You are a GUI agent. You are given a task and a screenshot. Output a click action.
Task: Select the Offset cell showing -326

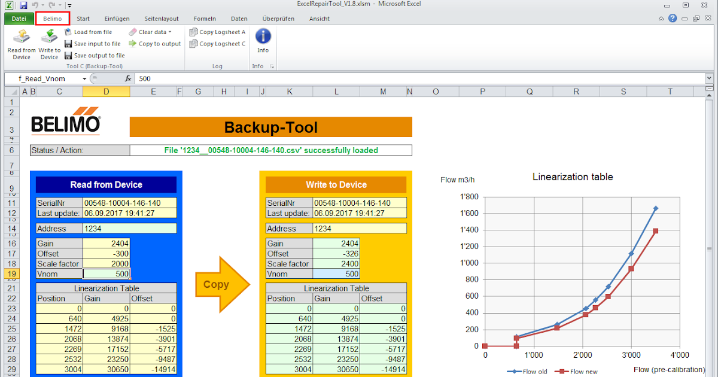point(336,254)
